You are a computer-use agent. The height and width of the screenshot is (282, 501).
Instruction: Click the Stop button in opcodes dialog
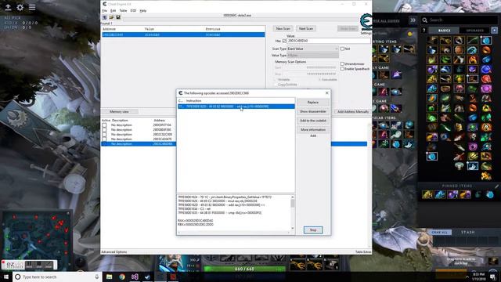313,230
